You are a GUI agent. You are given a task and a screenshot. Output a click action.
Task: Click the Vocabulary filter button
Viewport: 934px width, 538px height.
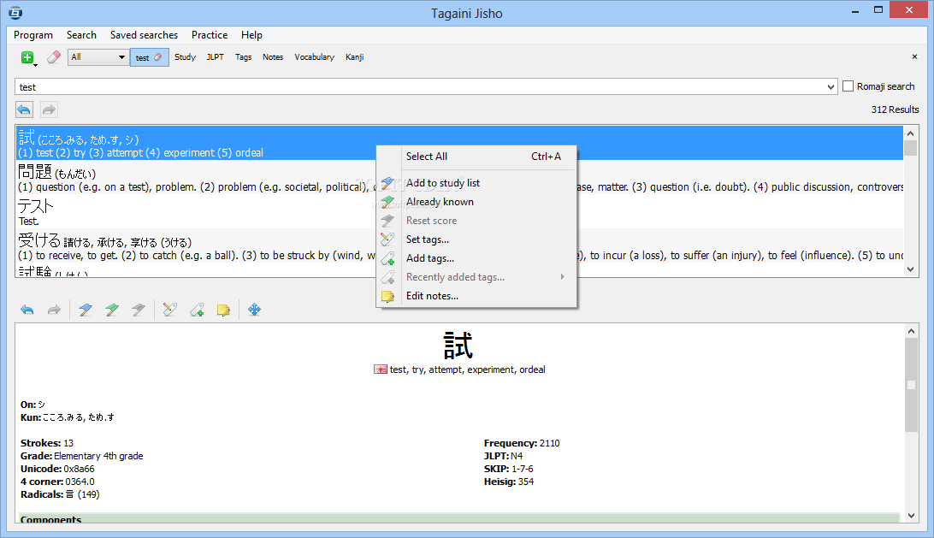(315, 57)
